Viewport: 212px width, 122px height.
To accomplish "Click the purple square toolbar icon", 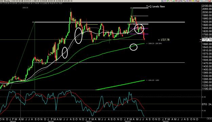I will 165,1.
